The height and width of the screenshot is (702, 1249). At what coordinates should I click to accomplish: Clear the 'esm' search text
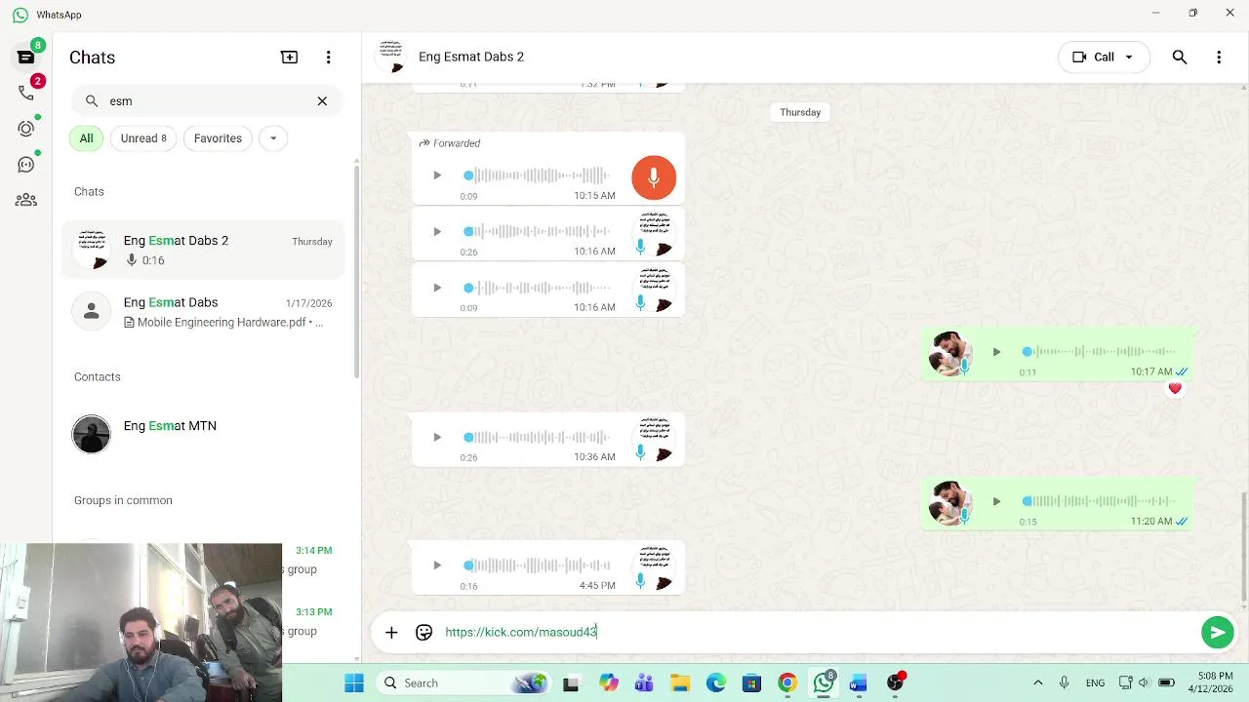pos(322,100)
